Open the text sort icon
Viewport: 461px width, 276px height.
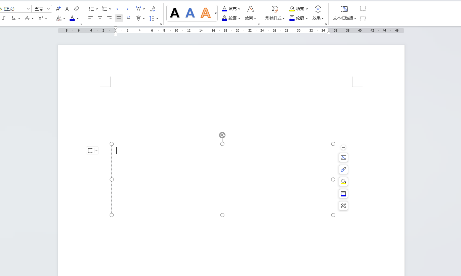153,9
